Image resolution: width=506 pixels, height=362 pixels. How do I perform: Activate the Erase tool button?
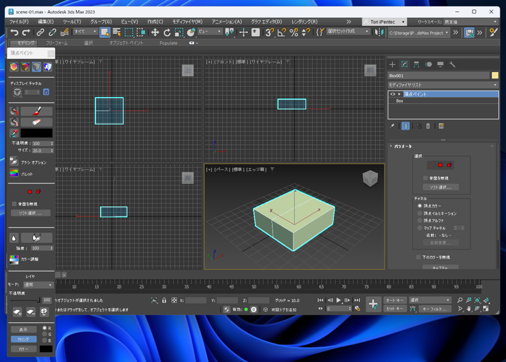pyautogui.click(x=37, y=122)
